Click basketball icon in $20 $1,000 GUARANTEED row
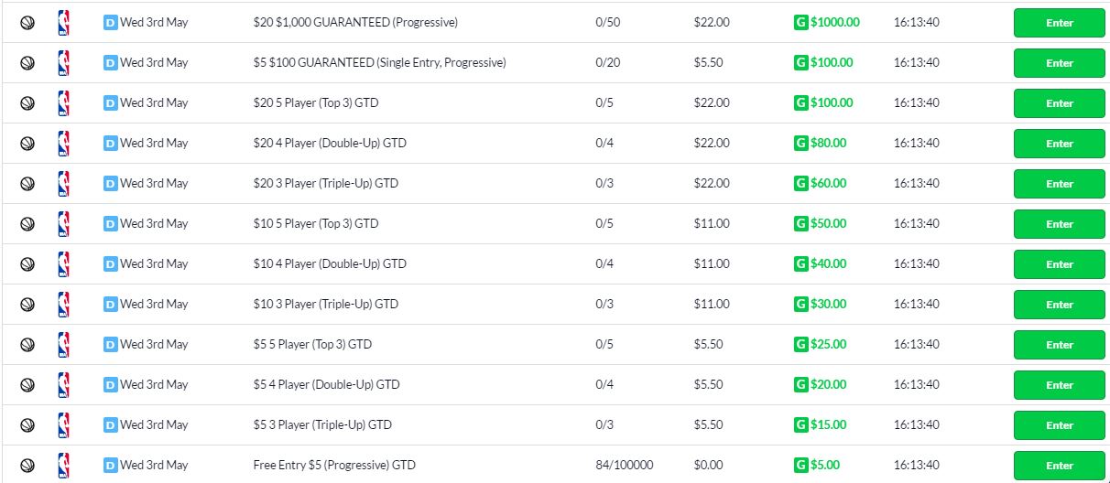This screenshot has height=483, width=1110. [x=27, y=23]
